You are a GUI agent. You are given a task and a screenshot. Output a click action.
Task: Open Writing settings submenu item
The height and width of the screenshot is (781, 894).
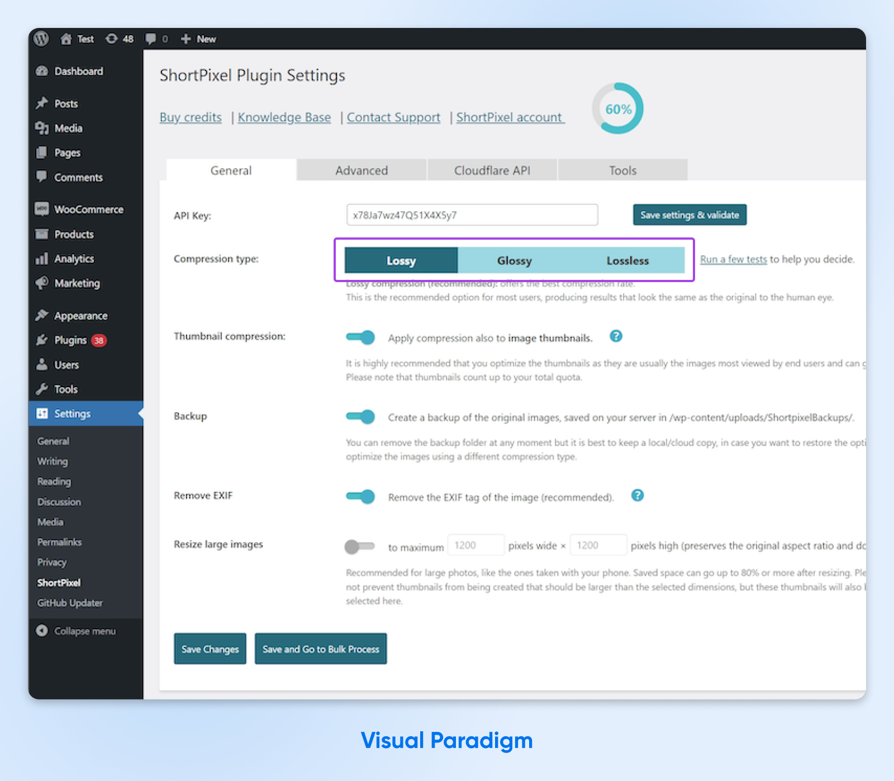(x=53, y=461)
